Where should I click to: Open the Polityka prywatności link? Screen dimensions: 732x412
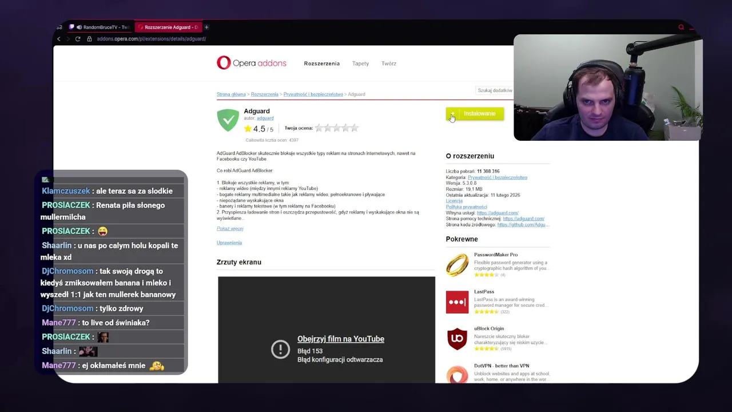coord(467,207)
